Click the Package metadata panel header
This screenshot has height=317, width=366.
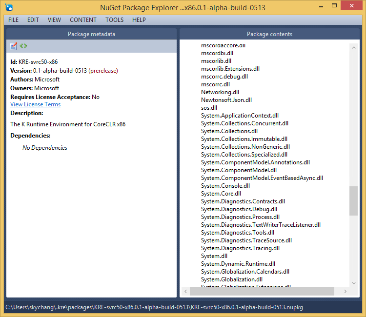point(92,34)
